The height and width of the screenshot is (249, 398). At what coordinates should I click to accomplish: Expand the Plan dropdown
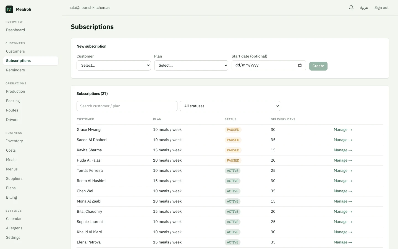tap(191, 66)
